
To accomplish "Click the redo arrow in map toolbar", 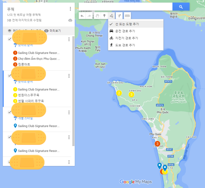I will [x=89, y=16].
